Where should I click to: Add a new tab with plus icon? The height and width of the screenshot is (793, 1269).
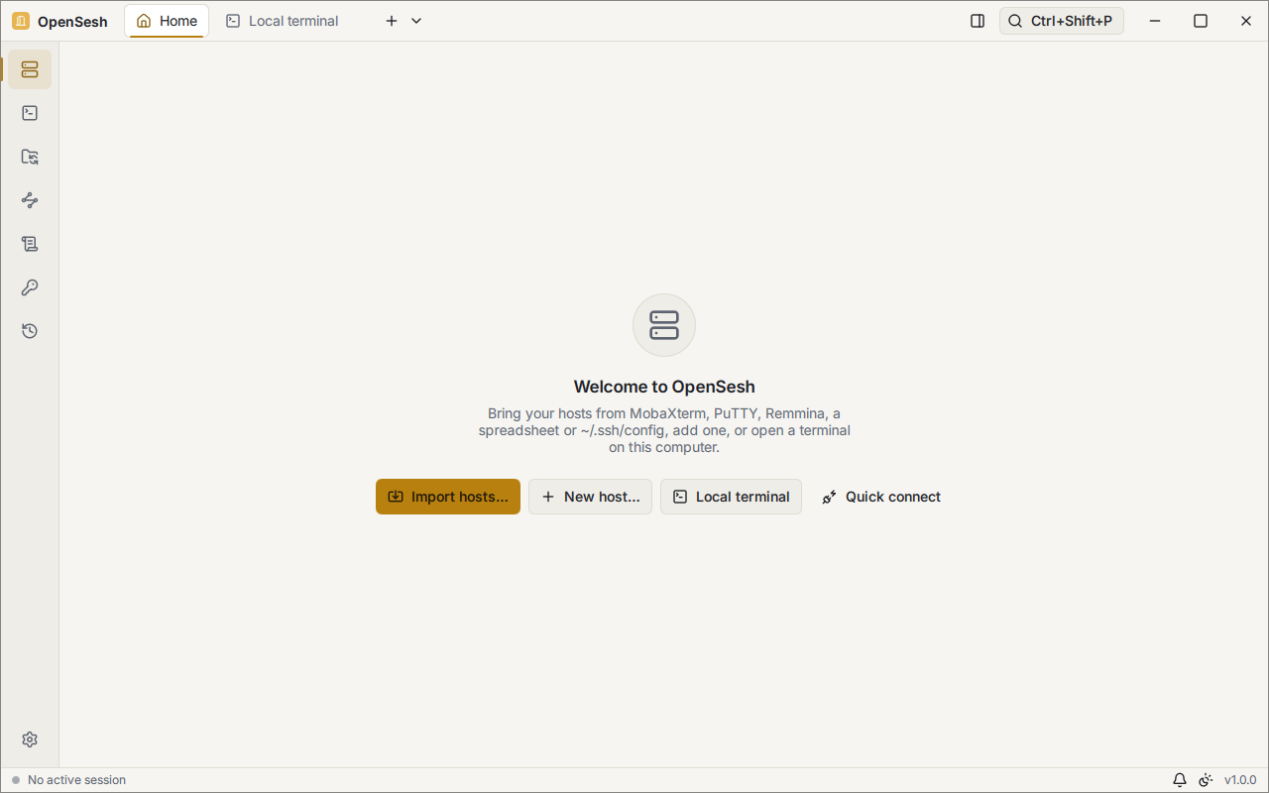(x=392, y=21)
